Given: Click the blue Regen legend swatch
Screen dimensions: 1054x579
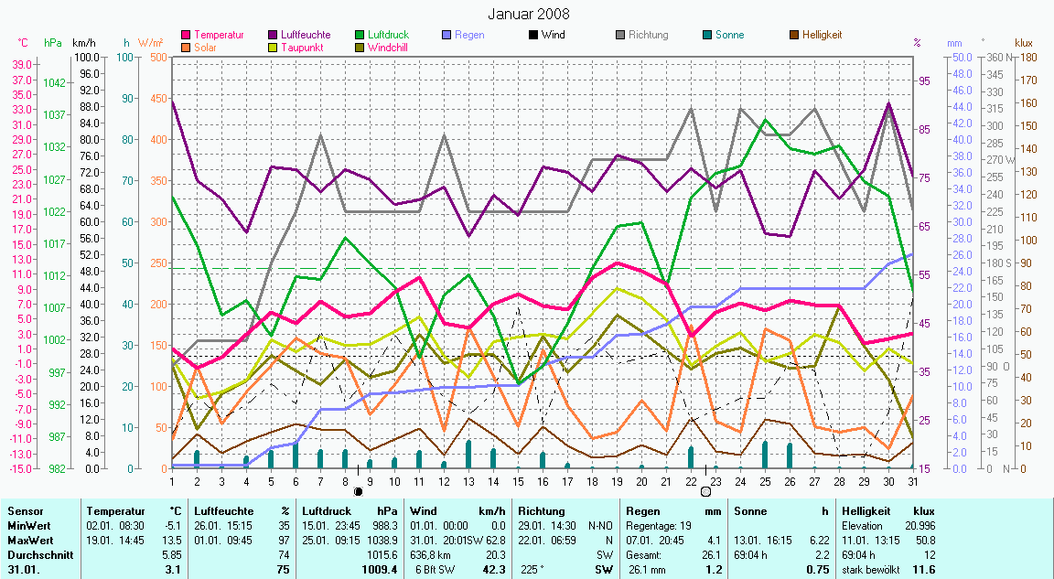Looking at the screenshot, I should pos(446,35).
